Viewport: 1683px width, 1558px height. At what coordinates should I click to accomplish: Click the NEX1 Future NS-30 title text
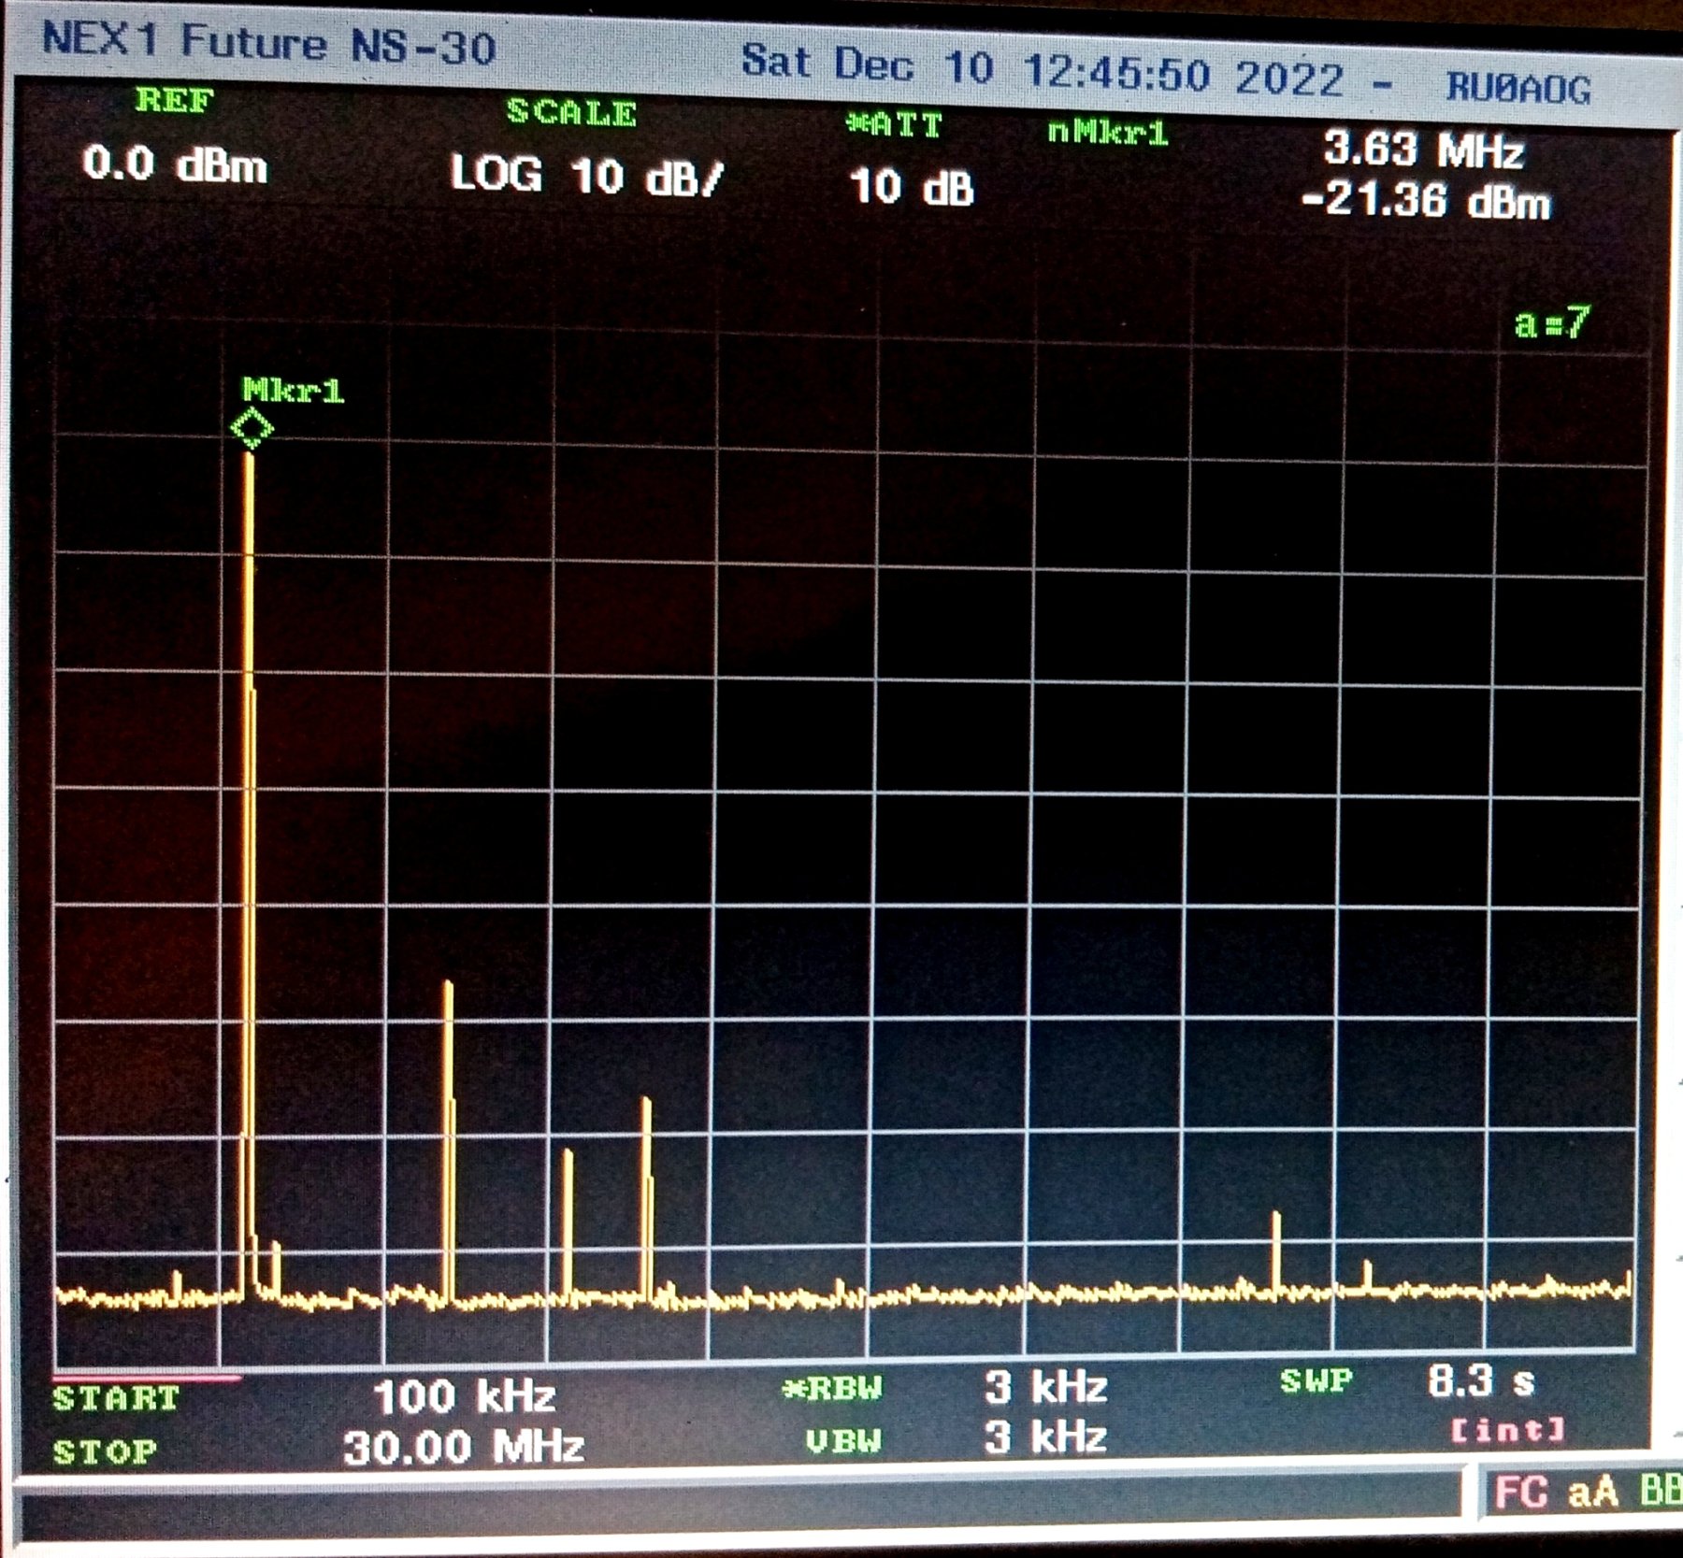(269, 43)
